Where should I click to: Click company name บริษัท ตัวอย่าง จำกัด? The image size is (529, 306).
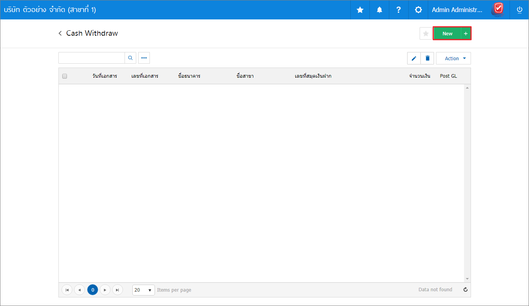pos(50,10)
